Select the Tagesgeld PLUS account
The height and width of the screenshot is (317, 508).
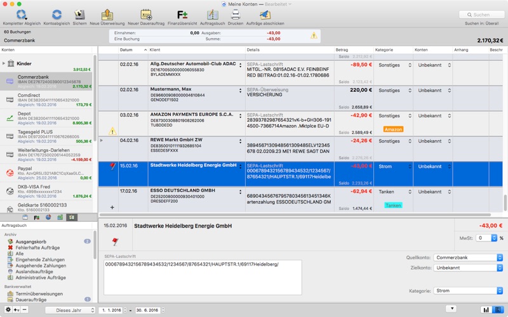46,136
